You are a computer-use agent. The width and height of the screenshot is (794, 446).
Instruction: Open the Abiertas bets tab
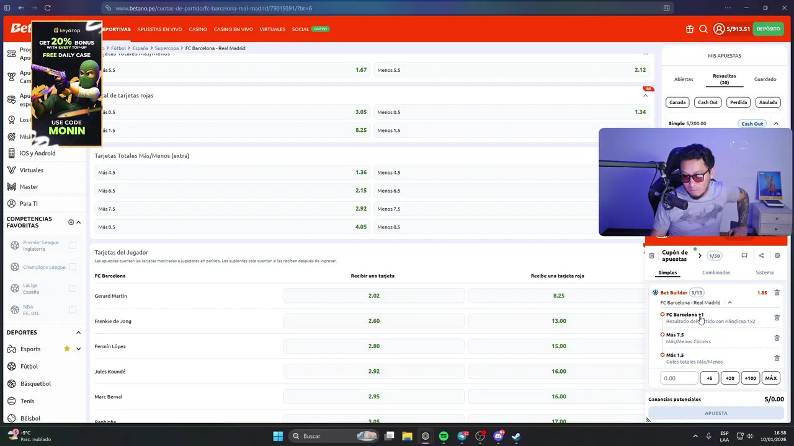pyautogui.click(x=684, y=79)
